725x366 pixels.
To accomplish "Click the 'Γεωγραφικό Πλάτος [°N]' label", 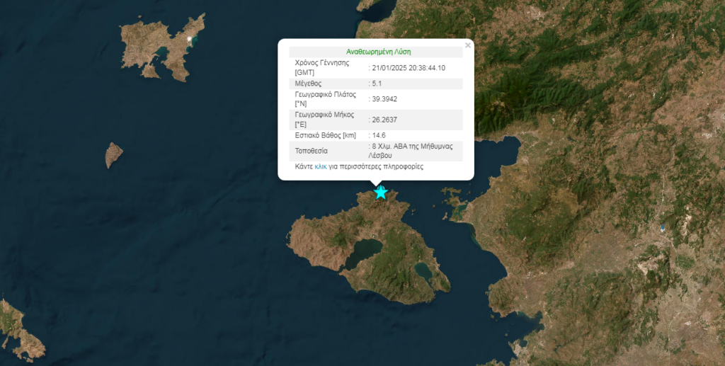I will coord(326,99).
